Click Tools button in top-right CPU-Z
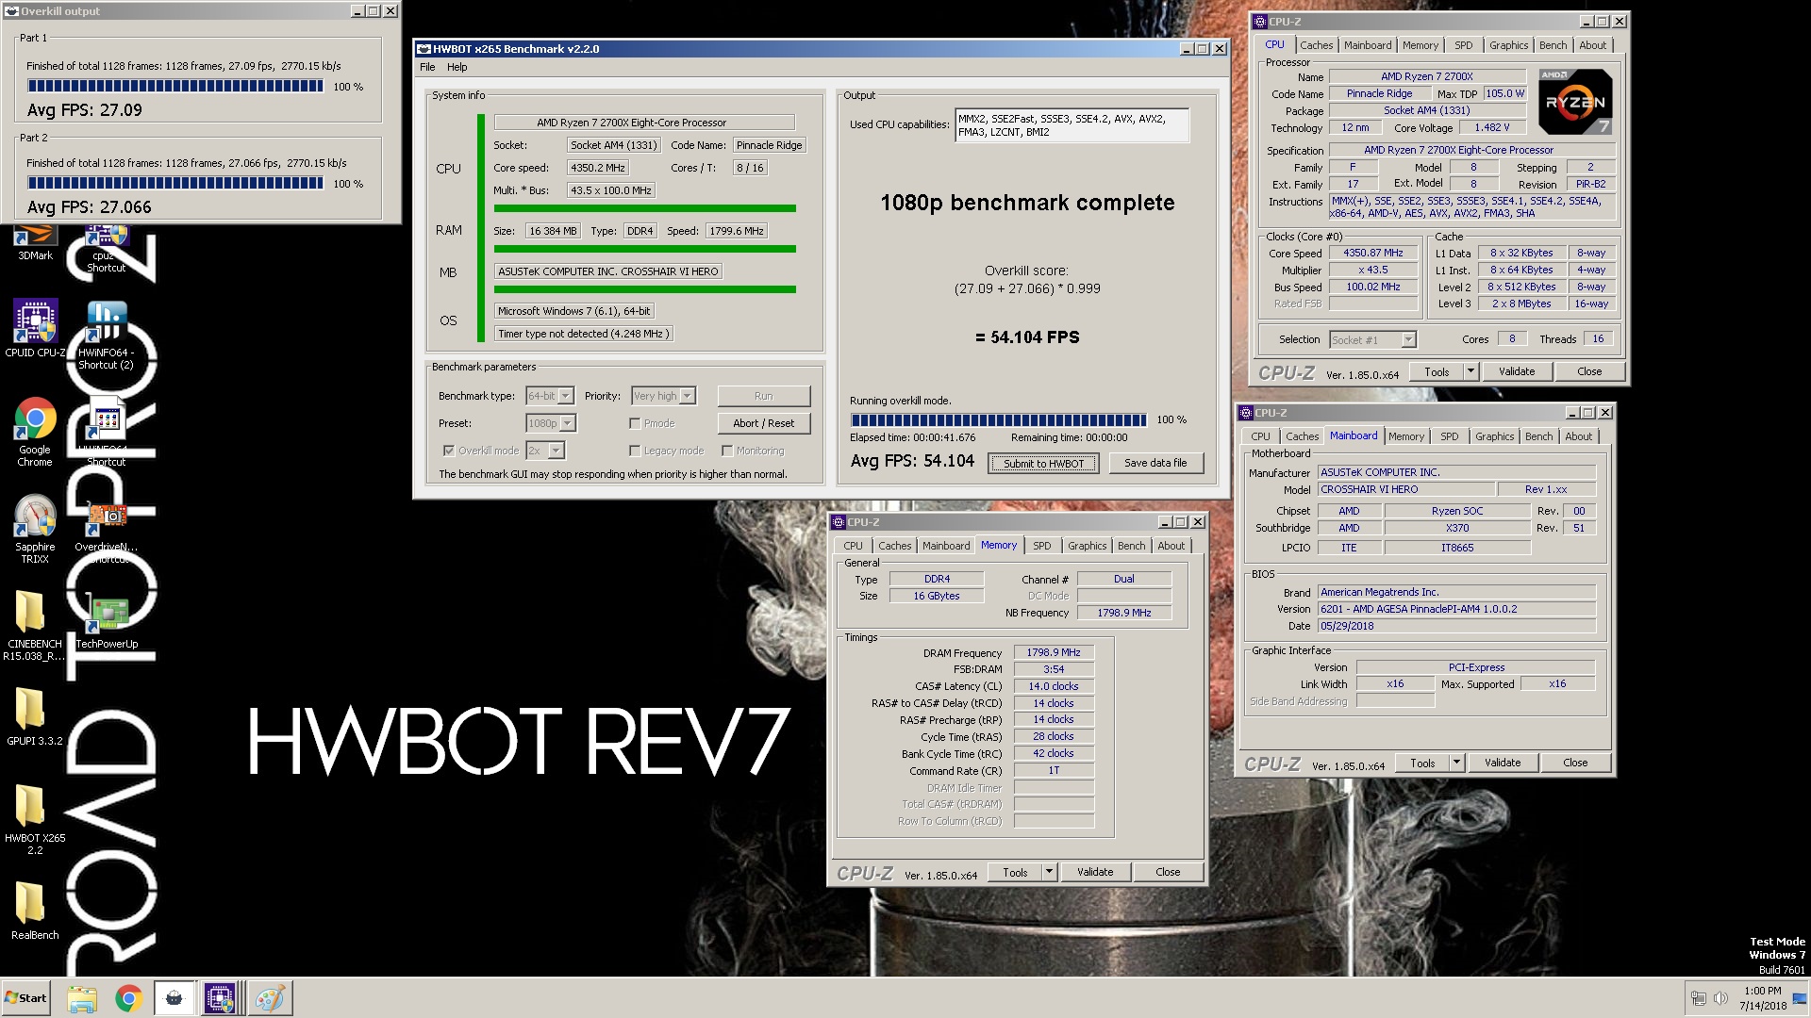Viewport: 1811px width, 1018px height. point(1437,371)
